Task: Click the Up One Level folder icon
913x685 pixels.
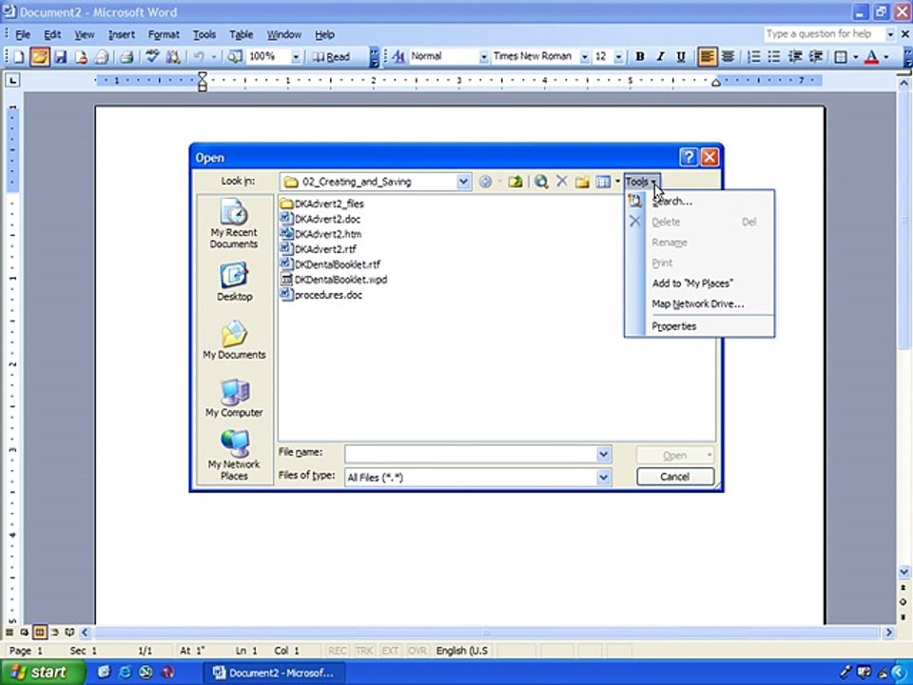Action: 515,182
